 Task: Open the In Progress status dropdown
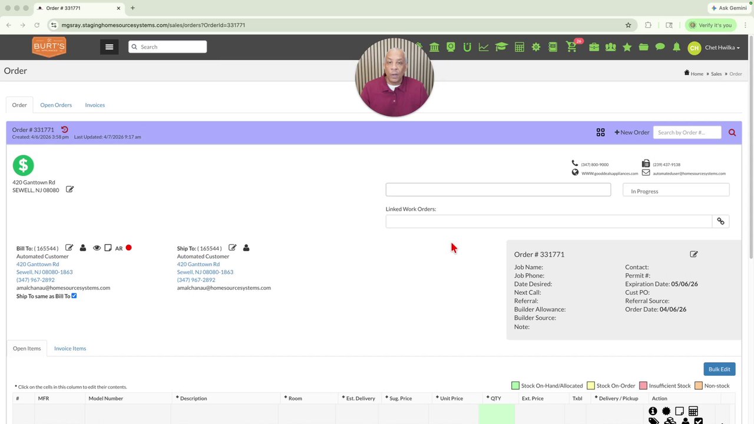(676, 190)
